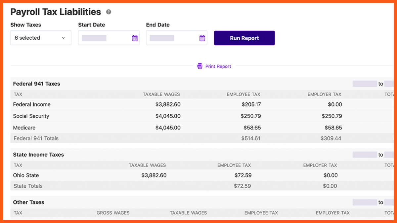The height and width of the screenshot is (223, 397).
Task: Select the Medicare tax row
Action: (24, 128)
